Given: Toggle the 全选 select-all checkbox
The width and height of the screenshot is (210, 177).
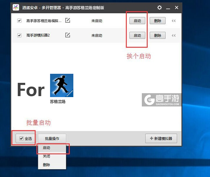Looking at the screenshot, I should [x=21, y=138].
